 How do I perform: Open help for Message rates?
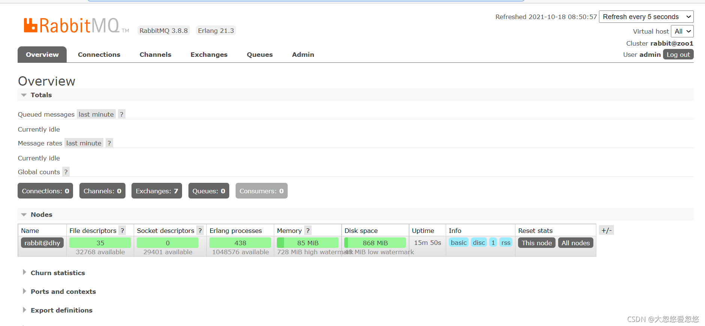point(109,143)
